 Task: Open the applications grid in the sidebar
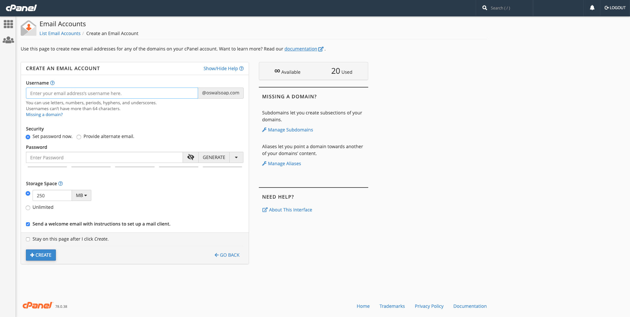(x=8, y=24)
